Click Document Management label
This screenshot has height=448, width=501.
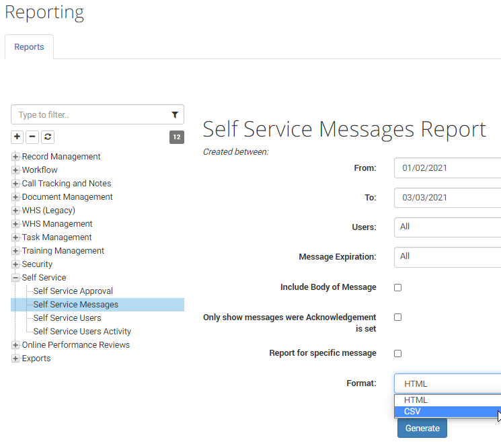[67, 197]
